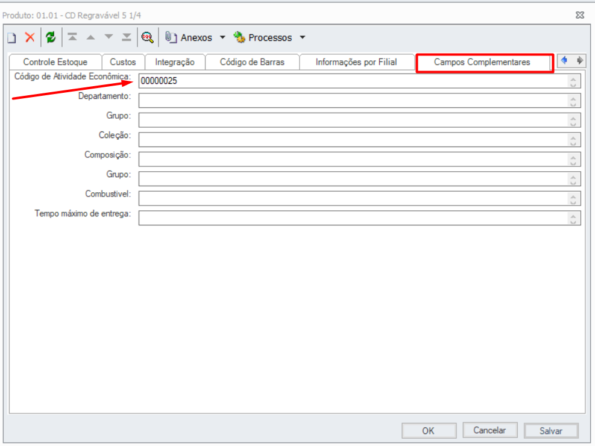
Task: Click the Departamento input field
Action: [359, 101]
